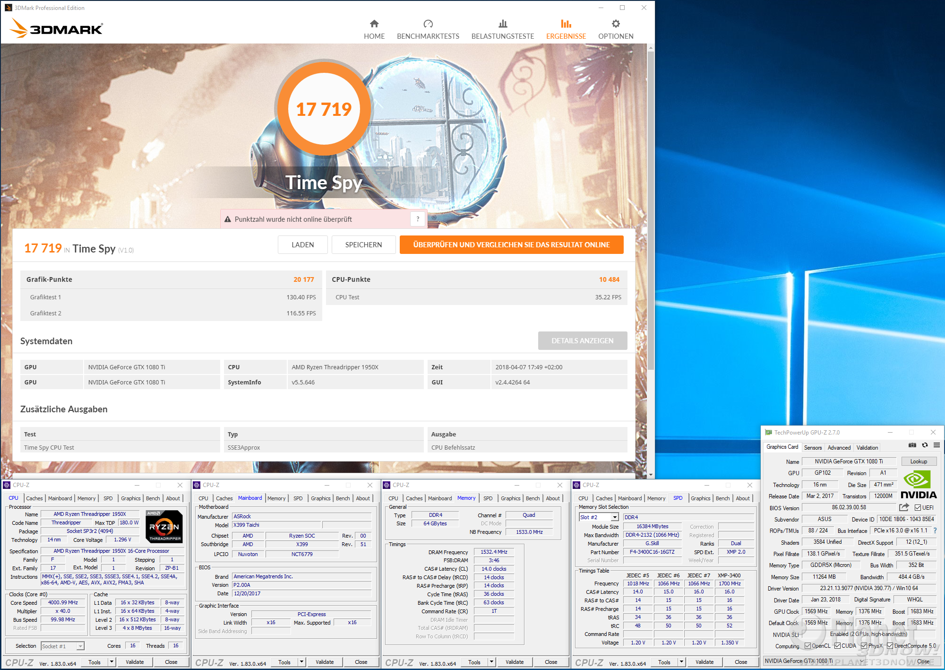Image resolution: width=945 pixels, height=670 pixels.
Task: Toggle the UEFI checkbox in GPU-Z
Action: point(918,508)
